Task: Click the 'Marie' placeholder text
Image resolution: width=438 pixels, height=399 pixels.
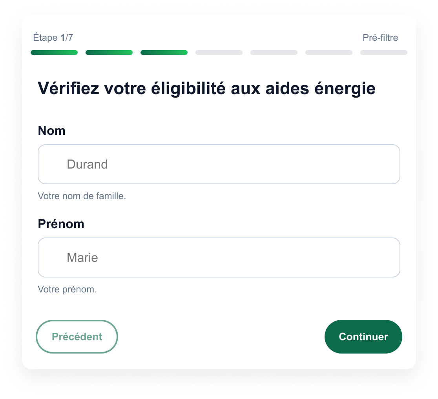Action: [x=82, y=258]
